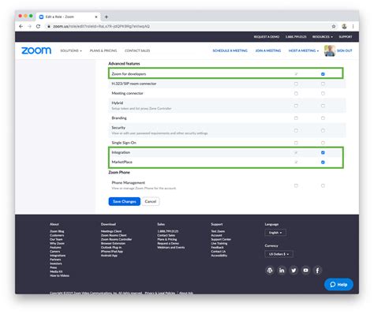
Task: Click Schedule a Meeting
Action: tap(230, 50)
